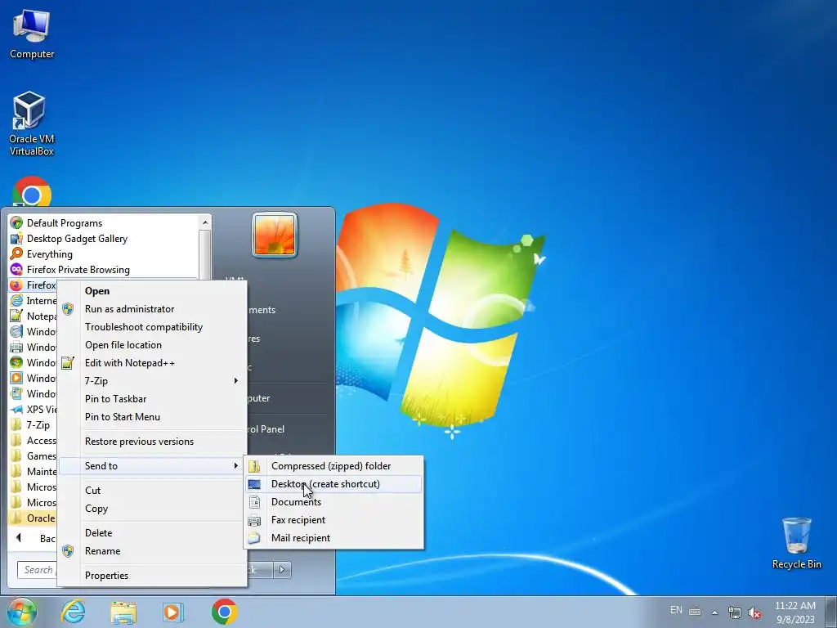Click the programs list scroll up arrow
The width and height of the screenshot is (837, 628).
coord(205,222)
